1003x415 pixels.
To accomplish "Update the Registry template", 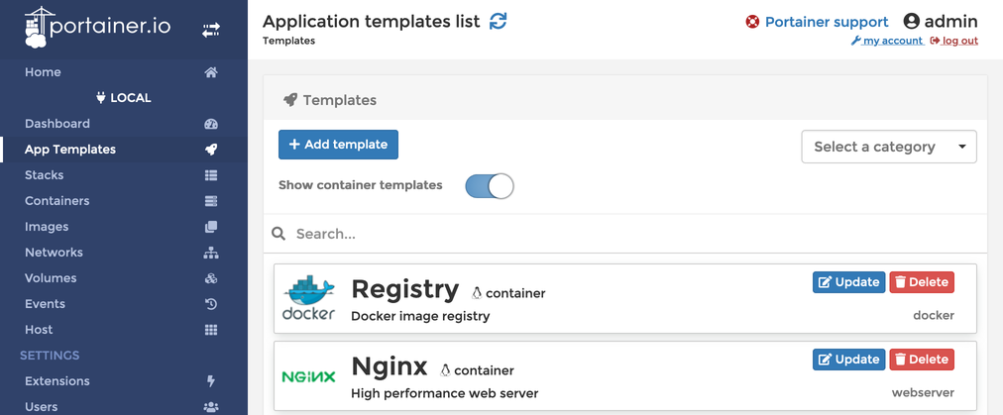I will pos(848,282).
